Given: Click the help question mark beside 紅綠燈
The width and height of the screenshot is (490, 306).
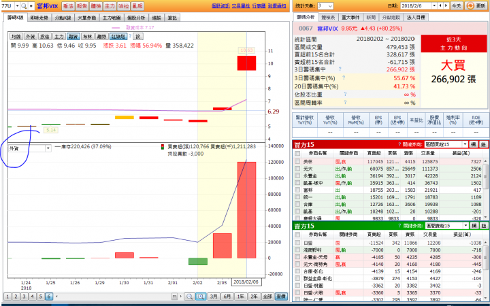Looking at the screenshot, I should (x=130, y=36).
